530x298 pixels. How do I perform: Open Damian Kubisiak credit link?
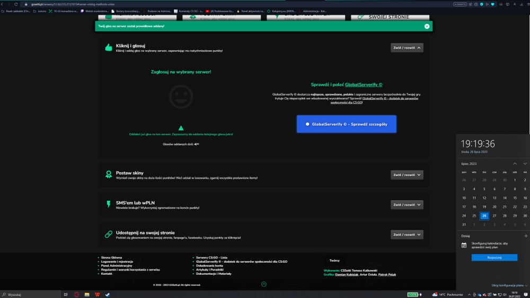click(x=347, y=275)
